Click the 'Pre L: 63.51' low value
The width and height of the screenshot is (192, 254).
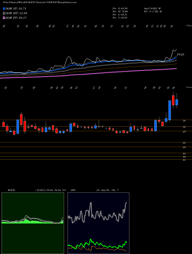[120, 15]
